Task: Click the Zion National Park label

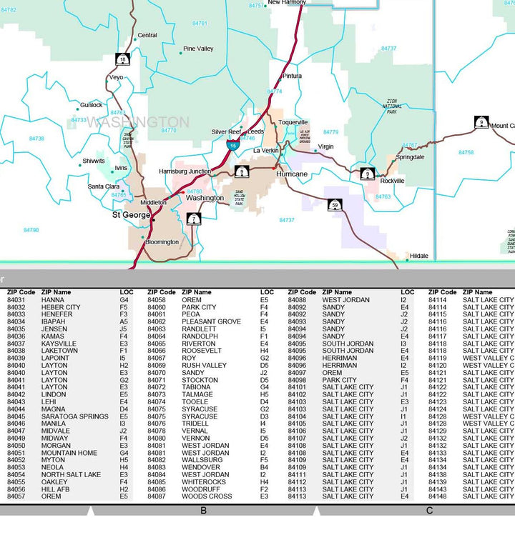Action: [x=392, y=106]
